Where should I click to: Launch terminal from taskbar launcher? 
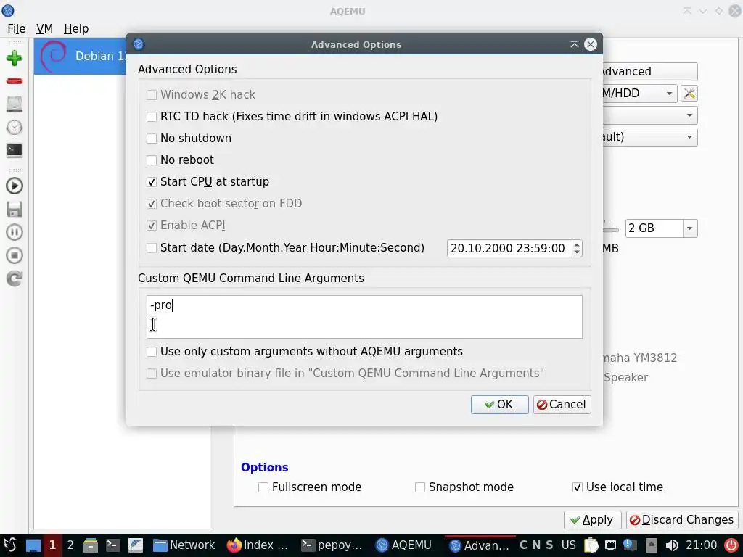(x=112, y=545)
